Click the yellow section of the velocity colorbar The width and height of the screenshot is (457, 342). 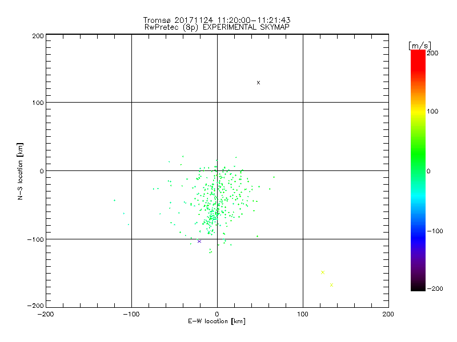(x=418, y=112)
